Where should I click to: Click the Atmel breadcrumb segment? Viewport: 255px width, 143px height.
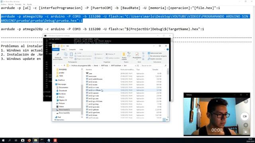click(x=96, y=66)
